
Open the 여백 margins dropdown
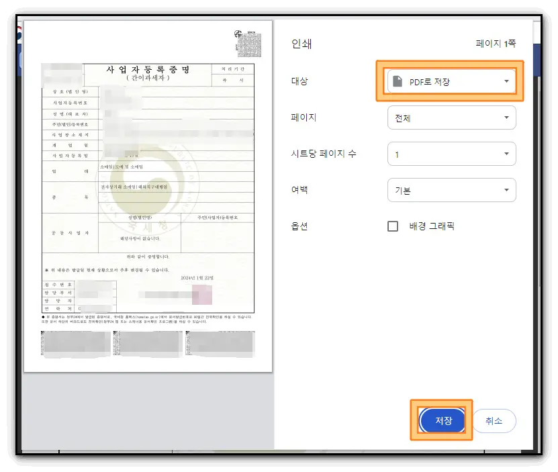451,190
